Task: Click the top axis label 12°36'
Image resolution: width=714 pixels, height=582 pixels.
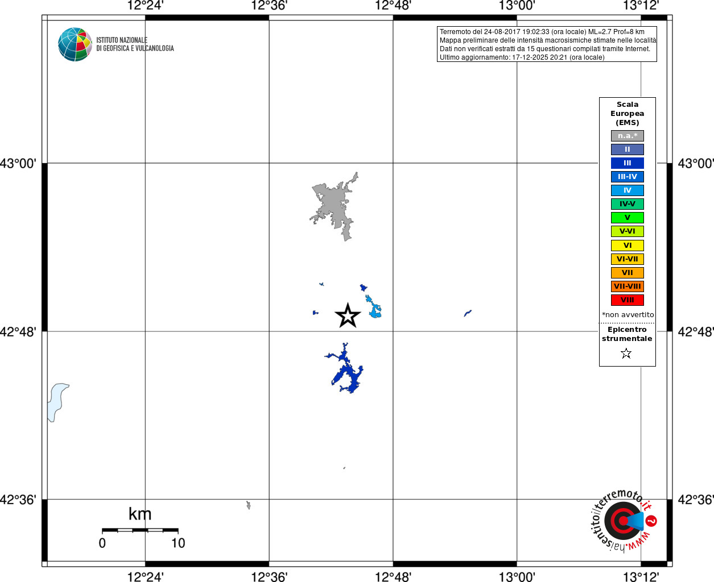Action: coord(269,6)
